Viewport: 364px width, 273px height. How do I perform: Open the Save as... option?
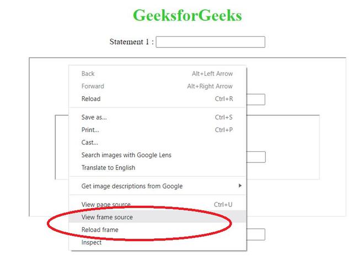pyautogui.click(x=94, y=117)
